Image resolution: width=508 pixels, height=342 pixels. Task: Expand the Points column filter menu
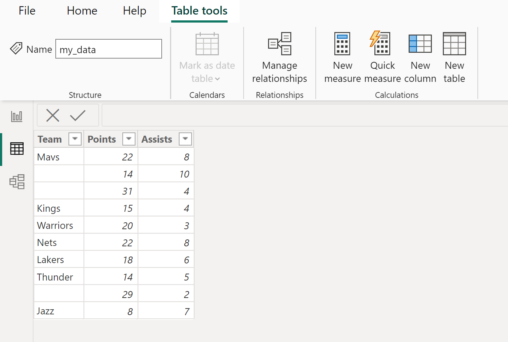pyautogui.click(x=129, y=139)
